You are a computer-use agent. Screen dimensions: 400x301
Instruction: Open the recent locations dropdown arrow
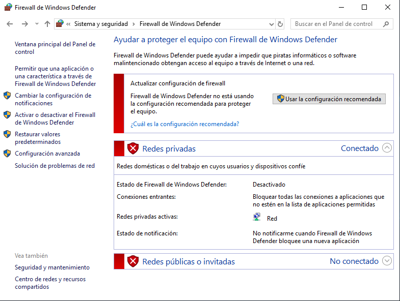tap(37, 24)
